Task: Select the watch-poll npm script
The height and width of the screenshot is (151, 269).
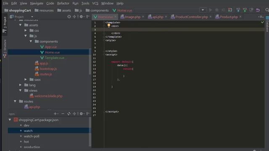Action: coord(32,136)
